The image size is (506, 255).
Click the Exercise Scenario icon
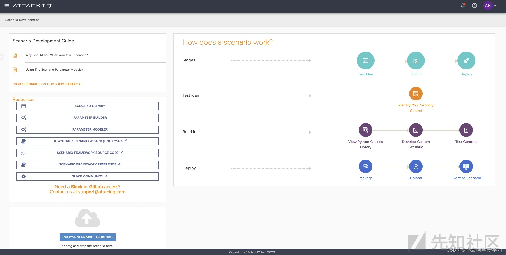coord(466,167)
